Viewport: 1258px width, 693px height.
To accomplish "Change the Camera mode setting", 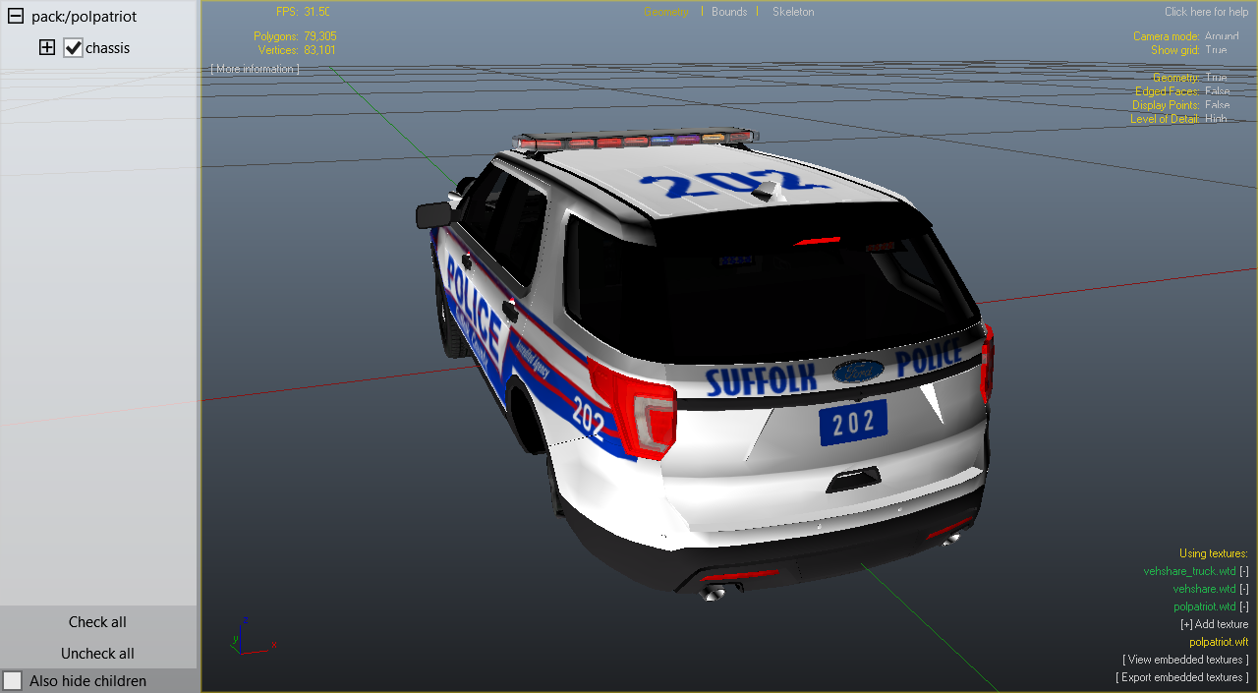I will tap(1222, 36).
